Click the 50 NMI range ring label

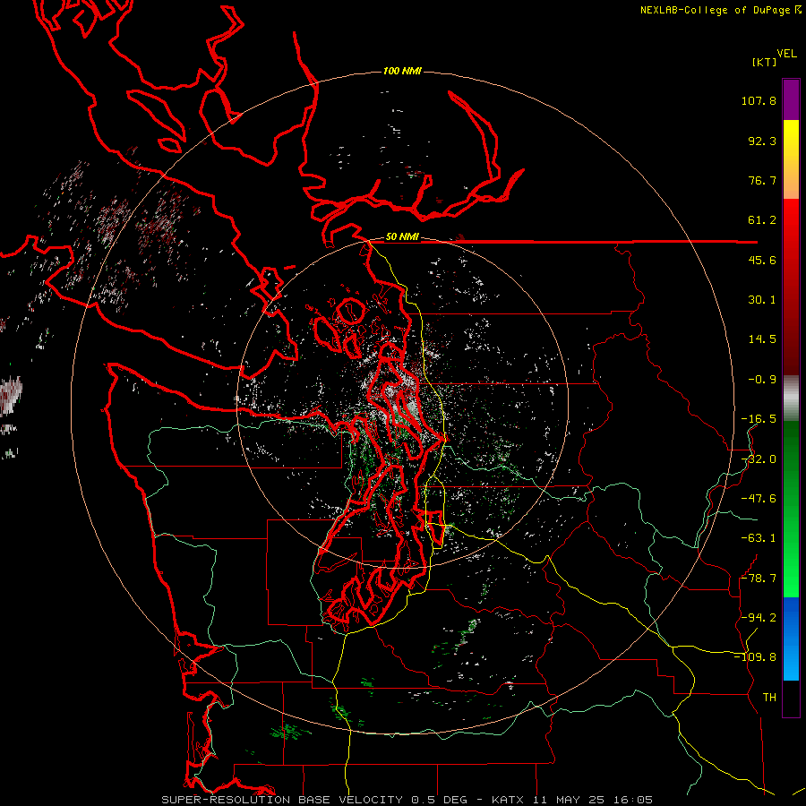(402, 237)
